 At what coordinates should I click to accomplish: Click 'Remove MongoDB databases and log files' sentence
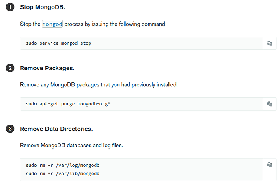click(71, 145)
